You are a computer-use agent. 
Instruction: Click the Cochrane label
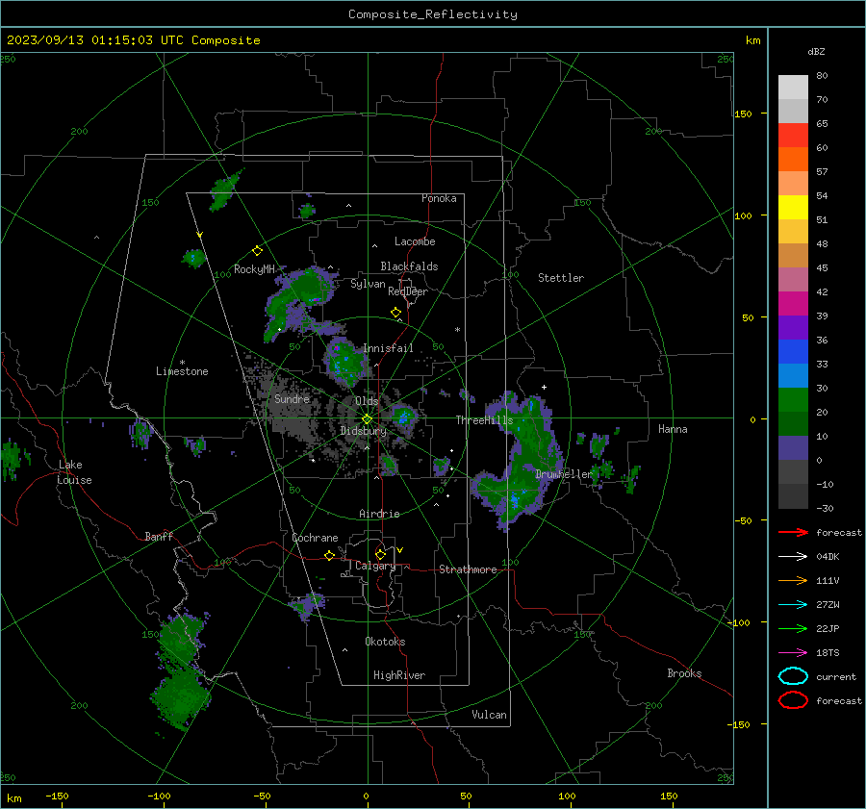(x=315, y=538)
